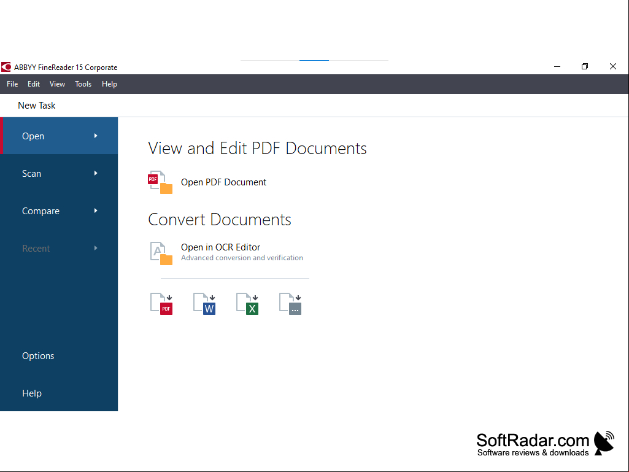Open the Help menu in menu bar

[x=109, y=84]
